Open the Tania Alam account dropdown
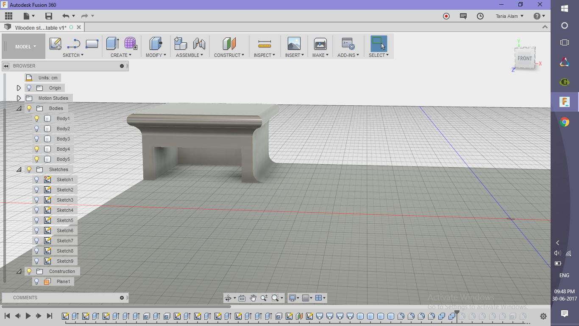 coord(509,16)
